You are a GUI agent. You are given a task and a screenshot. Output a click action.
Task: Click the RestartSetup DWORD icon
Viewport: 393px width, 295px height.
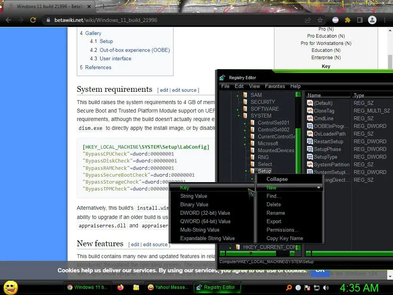(x=310, y=141)
